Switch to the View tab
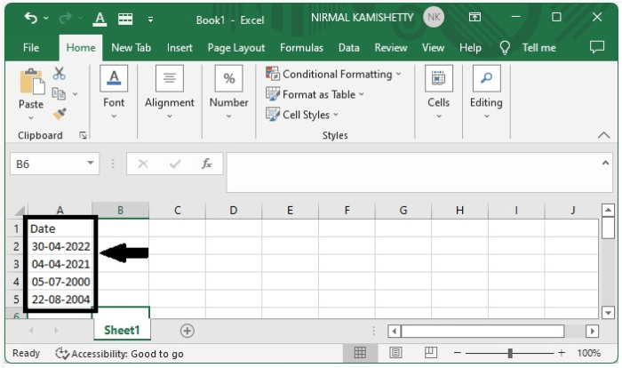 (433, 48)
